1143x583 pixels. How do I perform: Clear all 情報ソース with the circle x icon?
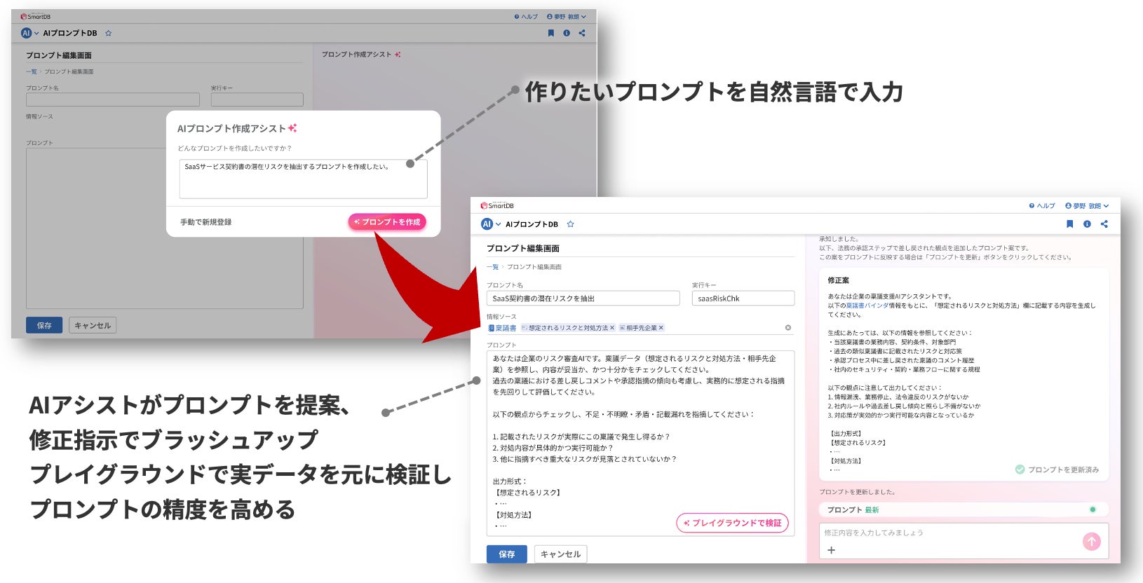tap(788, 328)
